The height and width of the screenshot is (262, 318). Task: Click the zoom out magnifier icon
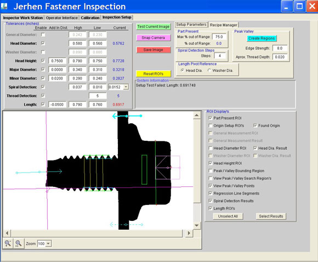tap(8, 243)
